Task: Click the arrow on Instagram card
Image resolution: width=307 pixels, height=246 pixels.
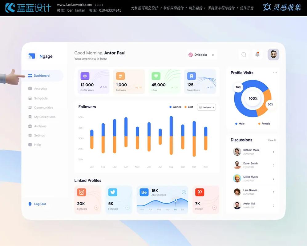Action: [96, 208]
